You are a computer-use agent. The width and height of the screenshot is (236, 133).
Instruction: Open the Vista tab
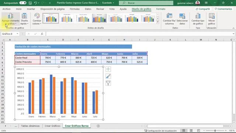tap(112, 9)
